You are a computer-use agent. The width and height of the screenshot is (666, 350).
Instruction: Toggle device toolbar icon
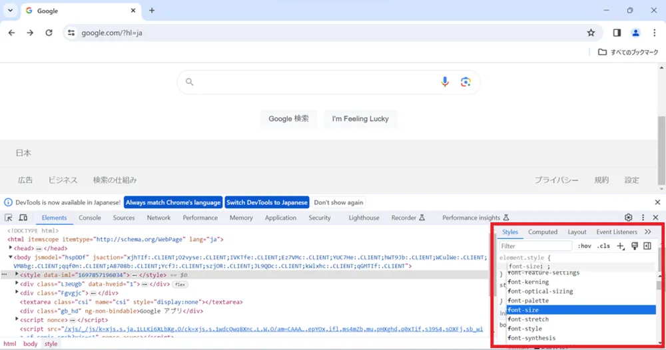point(23,218)
